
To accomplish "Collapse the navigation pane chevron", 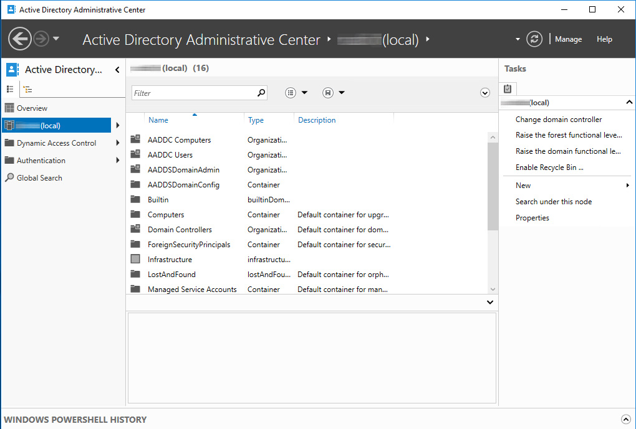I will point(117,70).
